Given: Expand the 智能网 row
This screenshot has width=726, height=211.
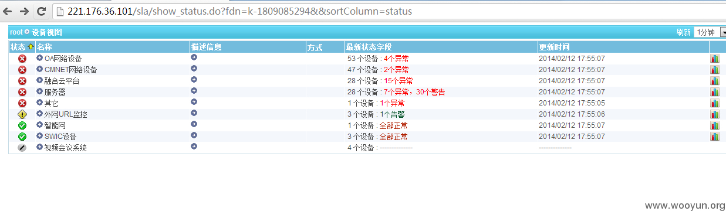Looking at the screenshot, I should tap(40, 125).
